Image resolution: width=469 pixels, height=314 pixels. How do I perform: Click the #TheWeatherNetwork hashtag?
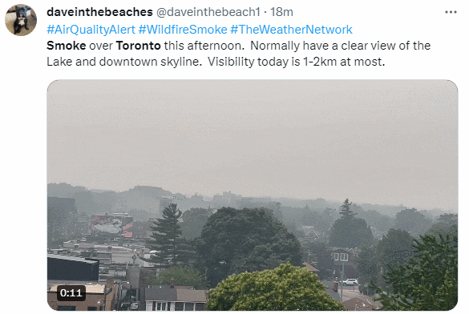pos(291,30)
